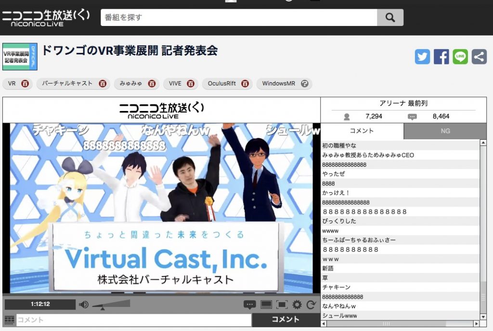This screenshot has width=493, height=331.
Task: Open encyclopedia icon beside バーチャルキャスト tag
Action: point(103,84)
